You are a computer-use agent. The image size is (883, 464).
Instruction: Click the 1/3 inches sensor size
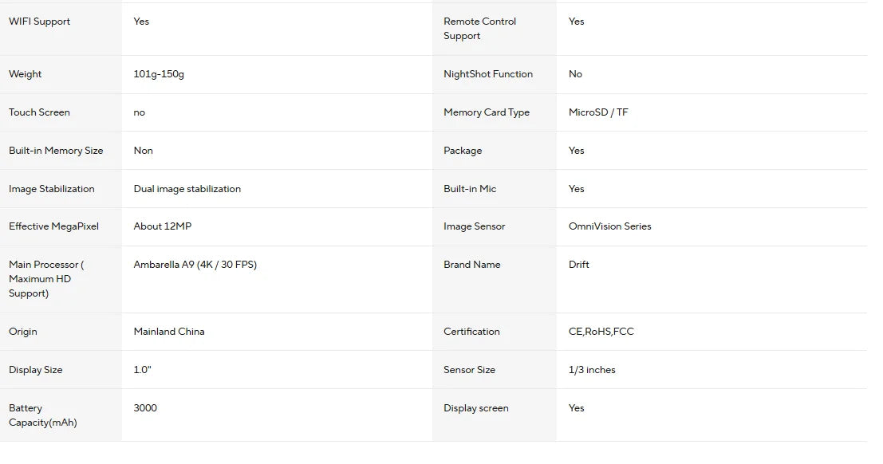pos(592,370)
